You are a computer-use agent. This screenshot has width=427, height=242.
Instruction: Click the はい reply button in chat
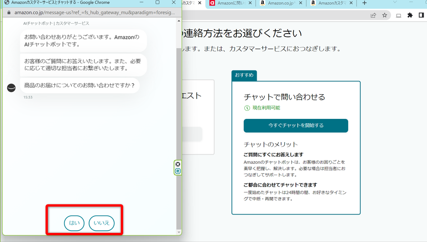coord(74,223)
